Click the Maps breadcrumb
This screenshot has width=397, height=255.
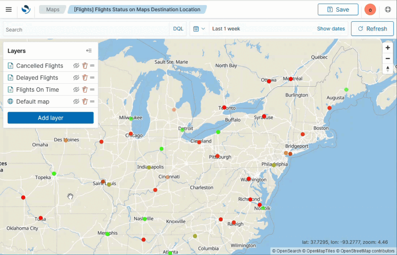pyautogui.click(x=53, y=10)
